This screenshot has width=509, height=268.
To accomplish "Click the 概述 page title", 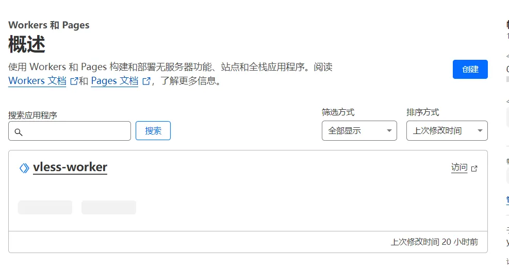I will click(27, 45).
